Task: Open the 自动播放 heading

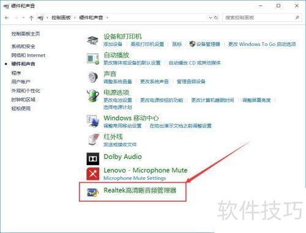Action: pyautogui.click(x=116, y=55)
